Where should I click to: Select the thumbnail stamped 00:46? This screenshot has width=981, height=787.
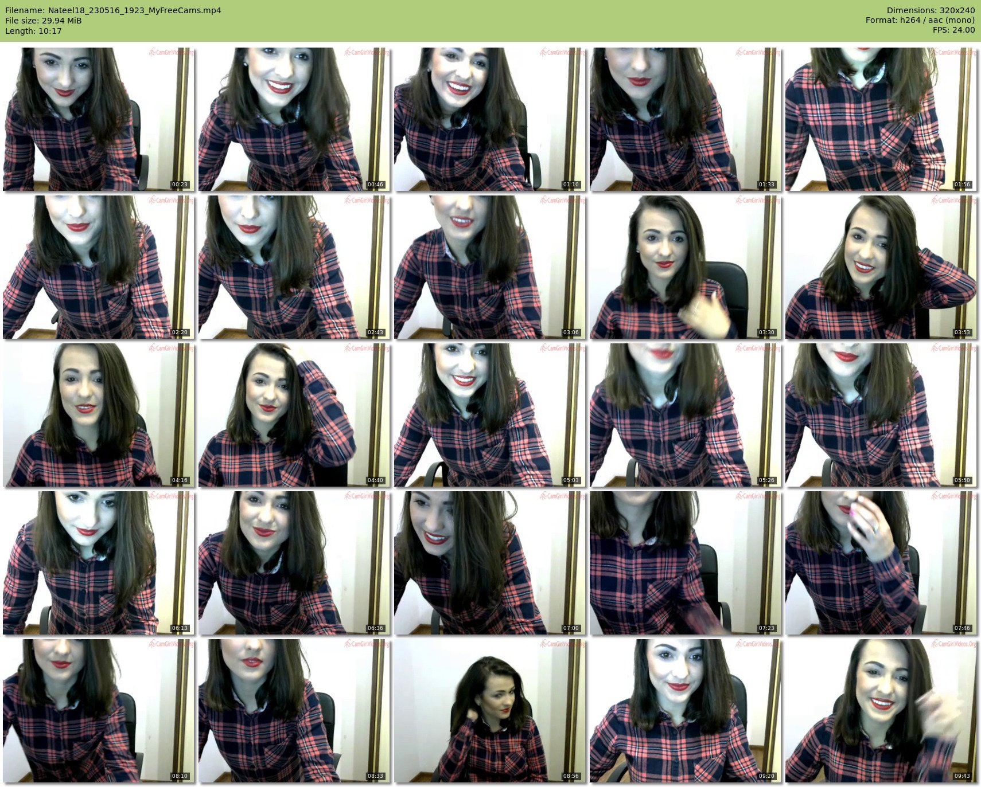click(294, 119)
